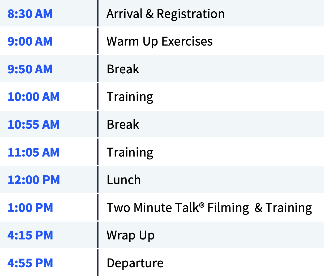Select the Break entry beside 10:55 AM
This screenshot has height=276, width=324.
click(x=123, y=124)
